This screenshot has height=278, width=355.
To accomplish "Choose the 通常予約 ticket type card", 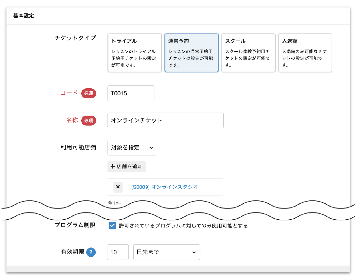I will pyautogui.click(x=191, y=53).
